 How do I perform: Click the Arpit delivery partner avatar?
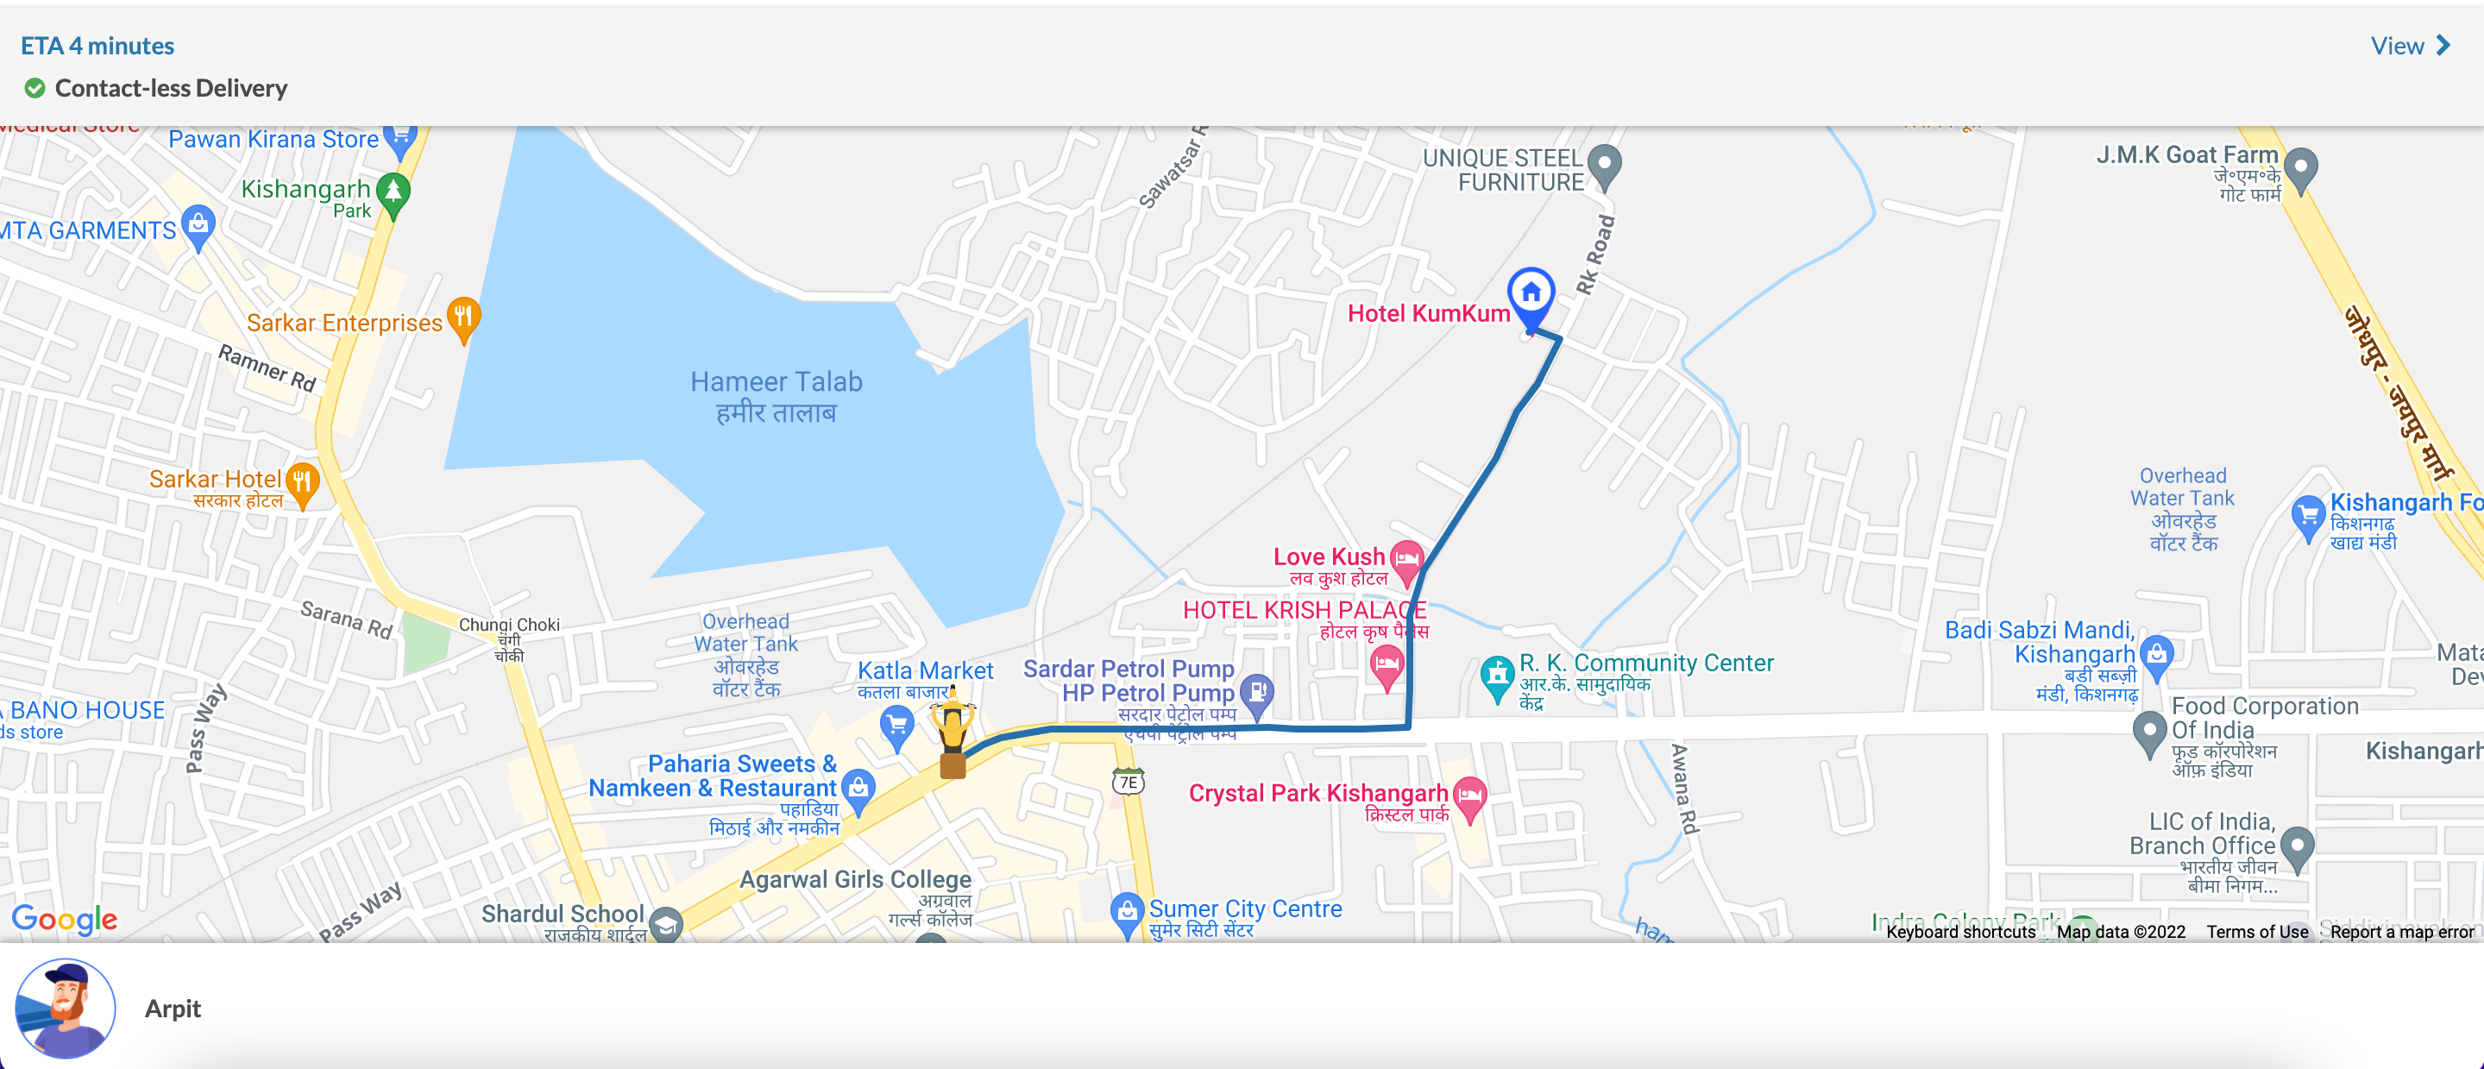click(65, 1009)
